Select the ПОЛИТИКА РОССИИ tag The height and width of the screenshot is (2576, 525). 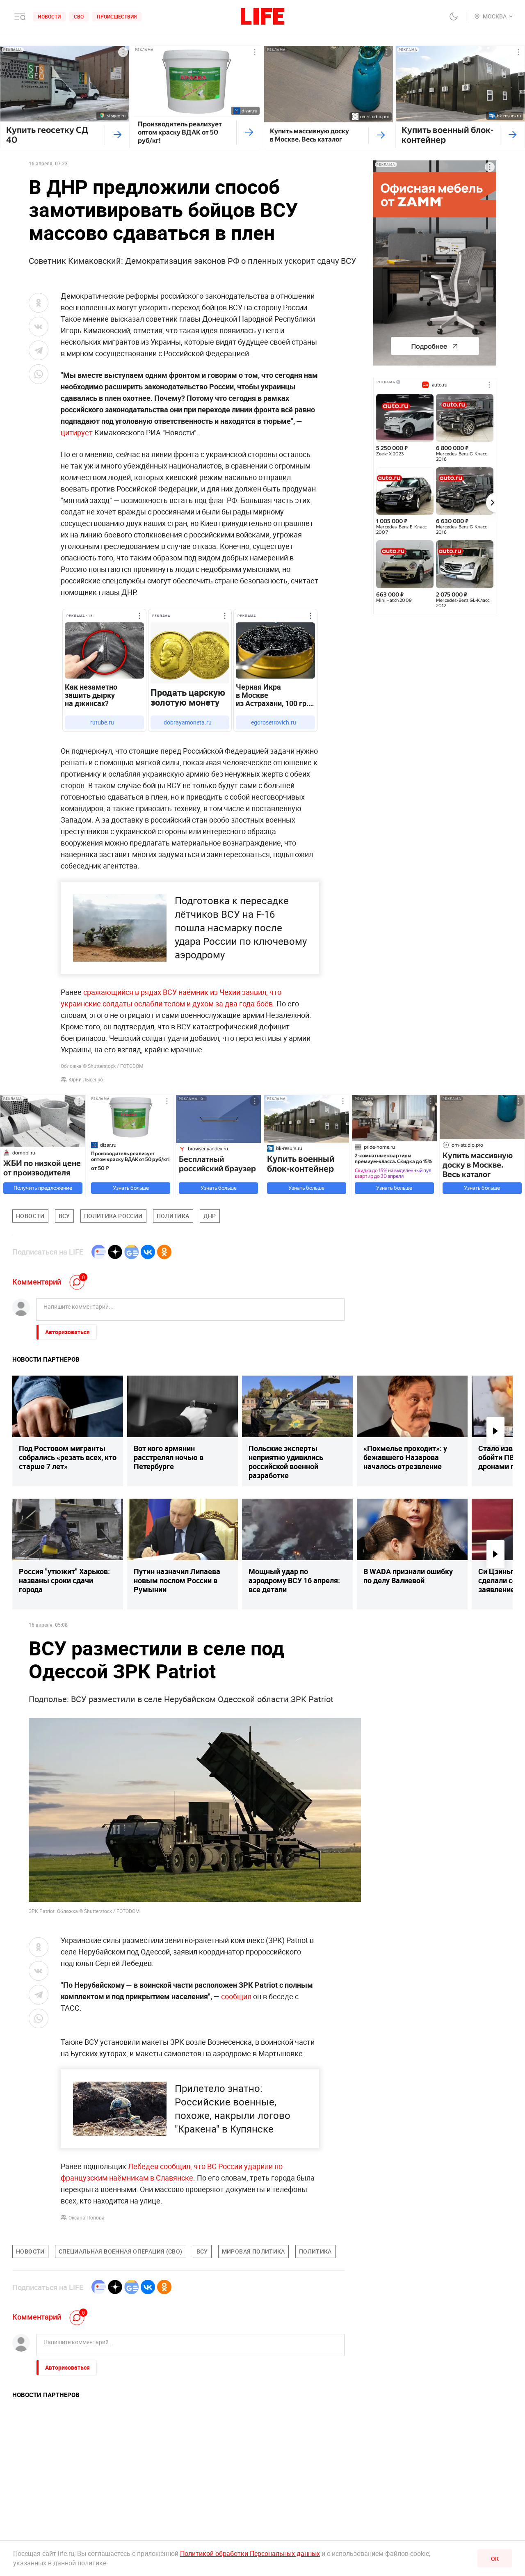[x=113, y=1216]
